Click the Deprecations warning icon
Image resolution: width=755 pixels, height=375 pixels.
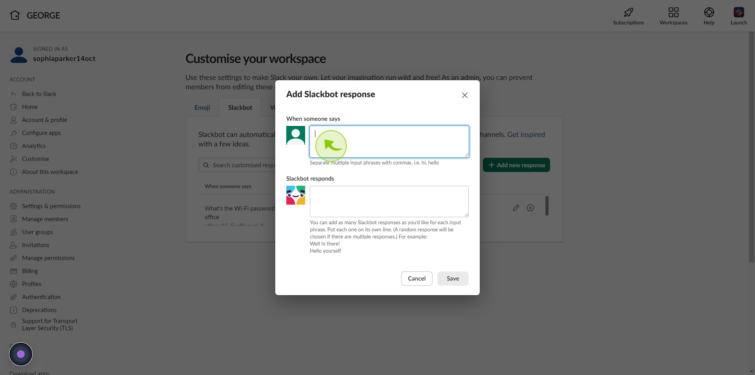[x=13, y=310]
